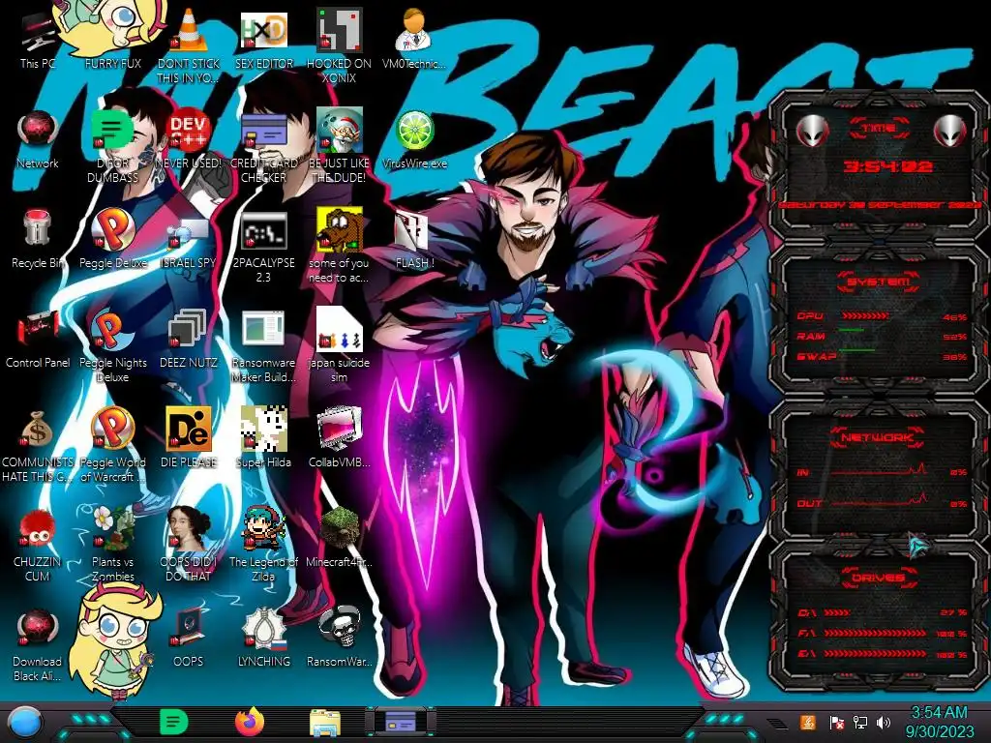Open the VM0Technic desktop icon
The width and height of the screenshot is (991, 743).
click(414, 39)
